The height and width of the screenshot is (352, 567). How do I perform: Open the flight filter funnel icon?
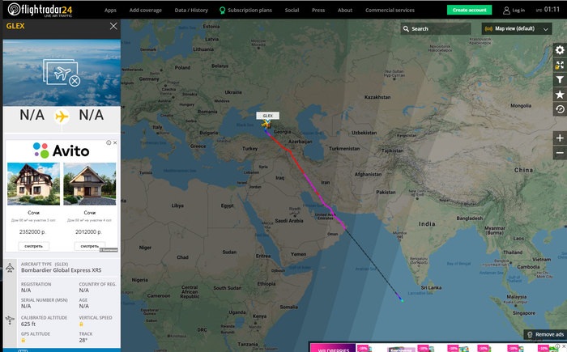coord(560,80)
